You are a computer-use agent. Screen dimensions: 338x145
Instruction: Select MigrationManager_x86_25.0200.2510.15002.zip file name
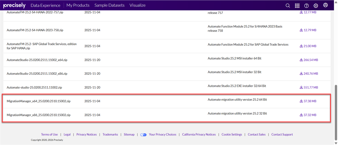point(39,115)
